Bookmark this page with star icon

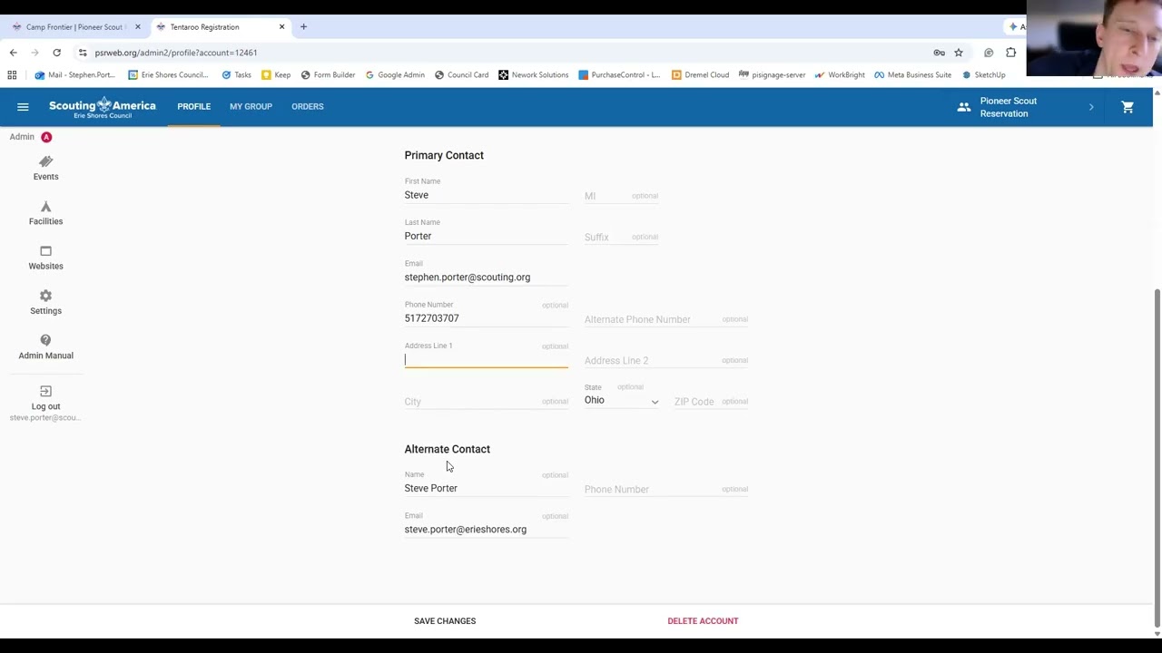[x=959, y=53]
